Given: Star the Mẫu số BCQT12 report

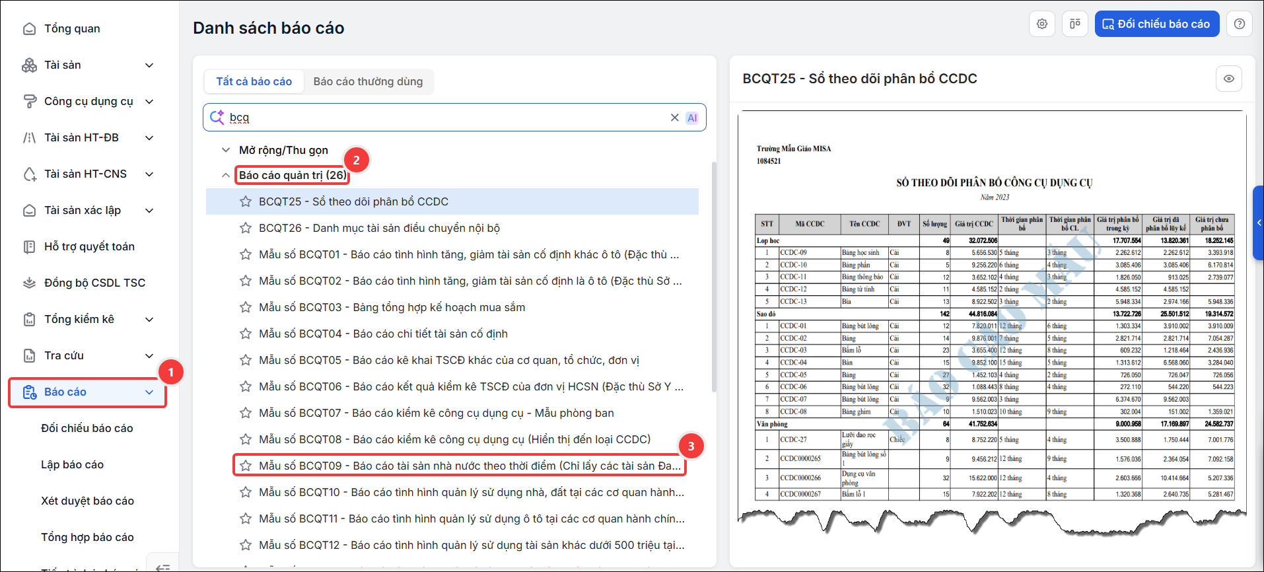Looking at the screenshot, I should pos(246,545).
